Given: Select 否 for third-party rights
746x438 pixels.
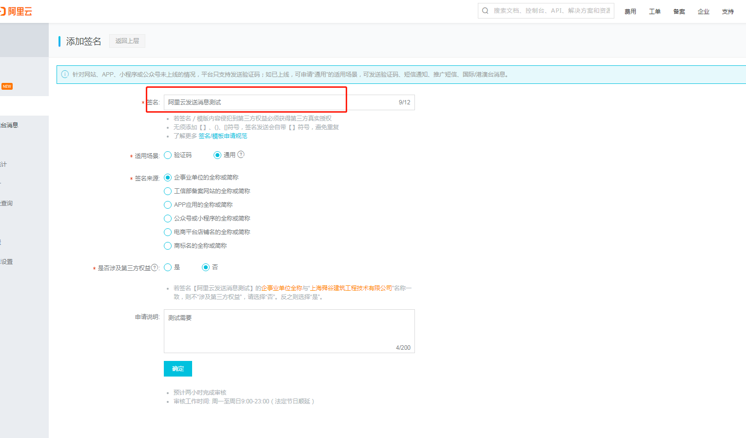Looking at the screenshot, I should click(206, 267).
